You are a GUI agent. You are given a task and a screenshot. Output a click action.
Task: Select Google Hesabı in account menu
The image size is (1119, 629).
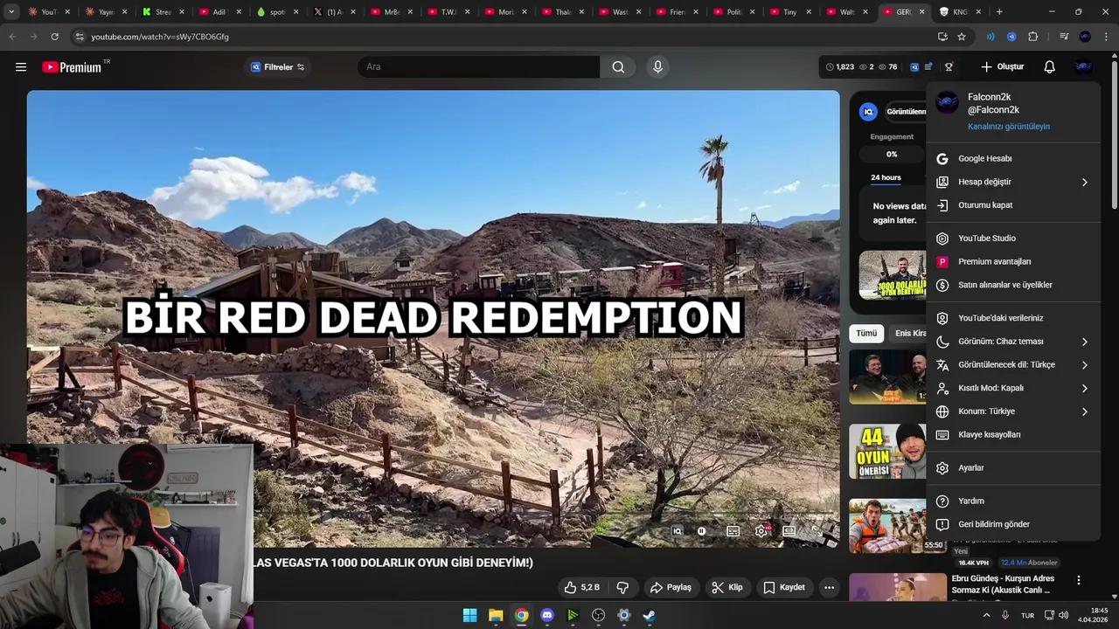coord(1012,159)
